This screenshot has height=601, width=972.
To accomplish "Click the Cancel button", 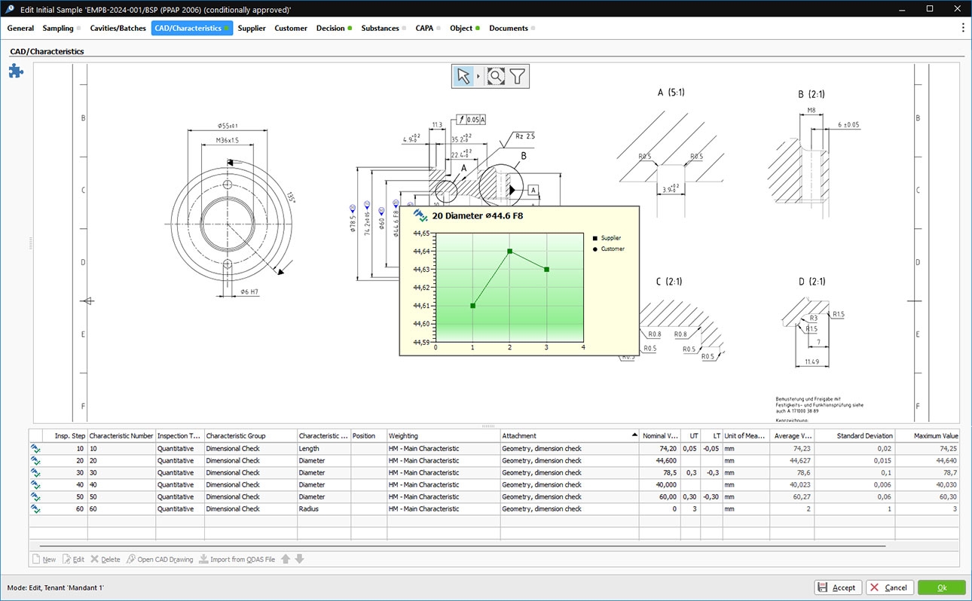I will click(x=888, y=587).
